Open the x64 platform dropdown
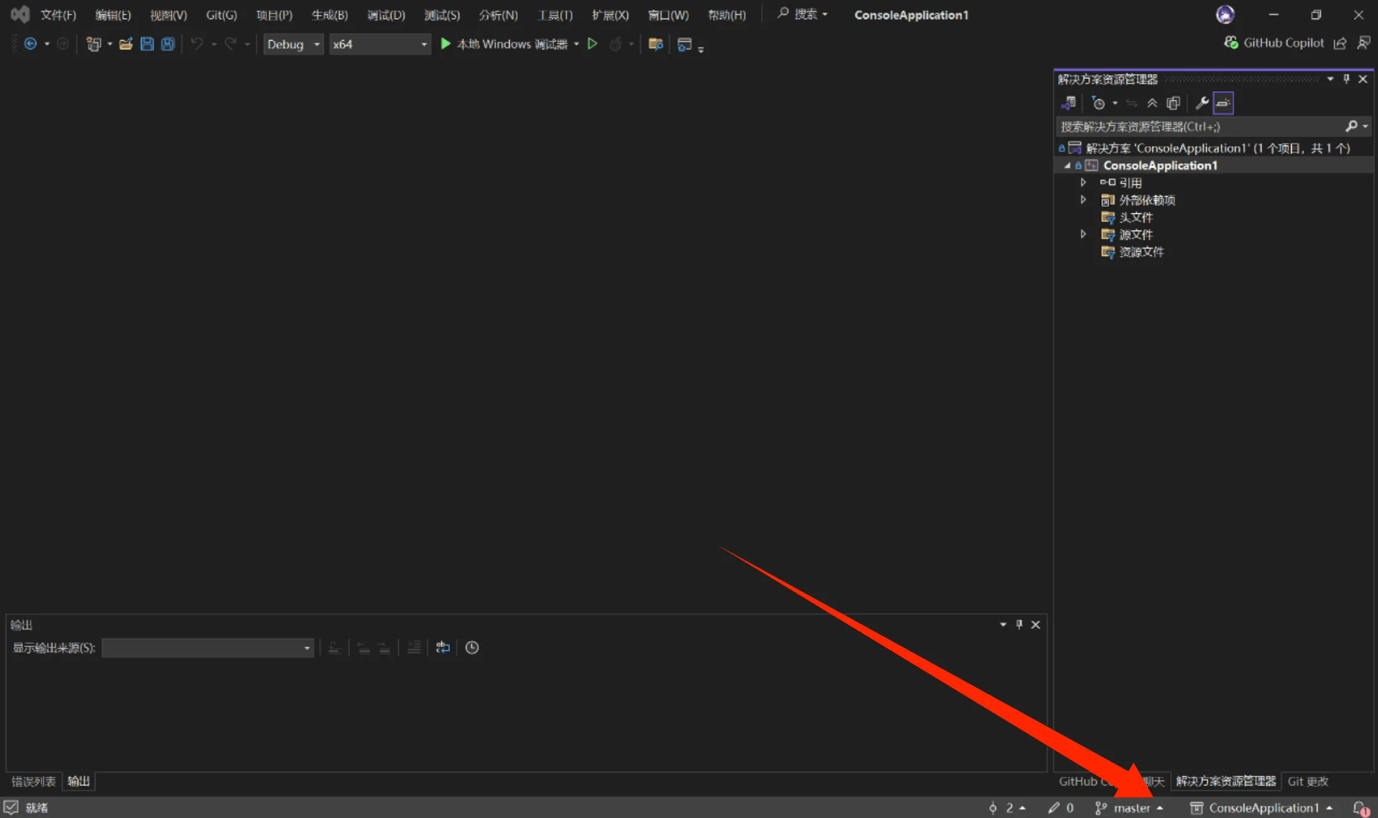Viewport: 1378px width, 818px height. [379, 44]
